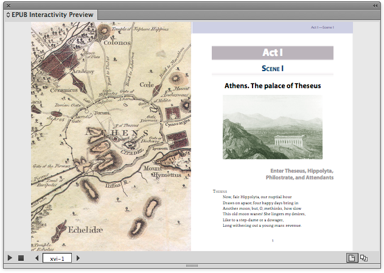Toggle panel size arrows beside EPUB title
This screenshot has height=273, width=384.
click(x=9, y=15)
